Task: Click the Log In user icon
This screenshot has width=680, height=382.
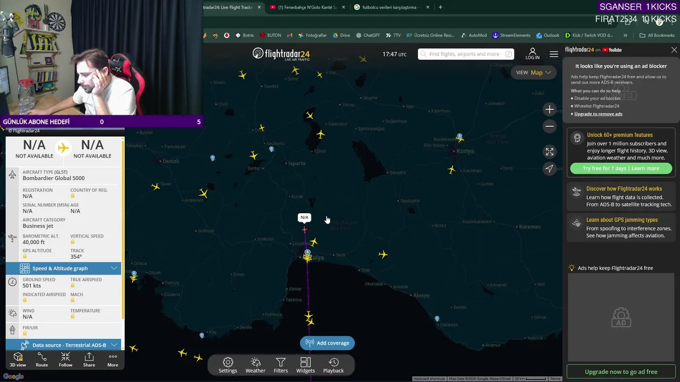Action: click(532, 54)
